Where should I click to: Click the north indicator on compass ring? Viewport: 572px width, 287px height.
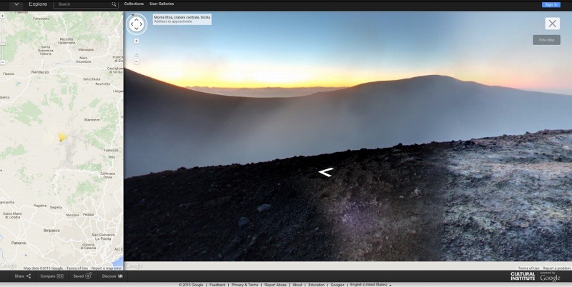point(133,15)
